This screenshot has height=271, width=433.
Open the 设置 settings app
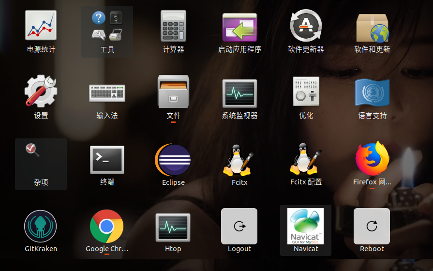[41, 90]
